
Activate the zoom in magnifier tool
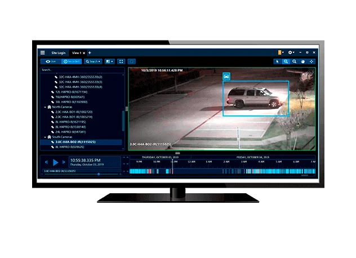coord(286,61)
